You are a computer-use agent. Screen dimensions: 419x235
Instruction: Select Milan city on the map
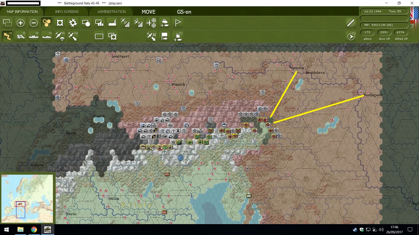click(114, 199)
